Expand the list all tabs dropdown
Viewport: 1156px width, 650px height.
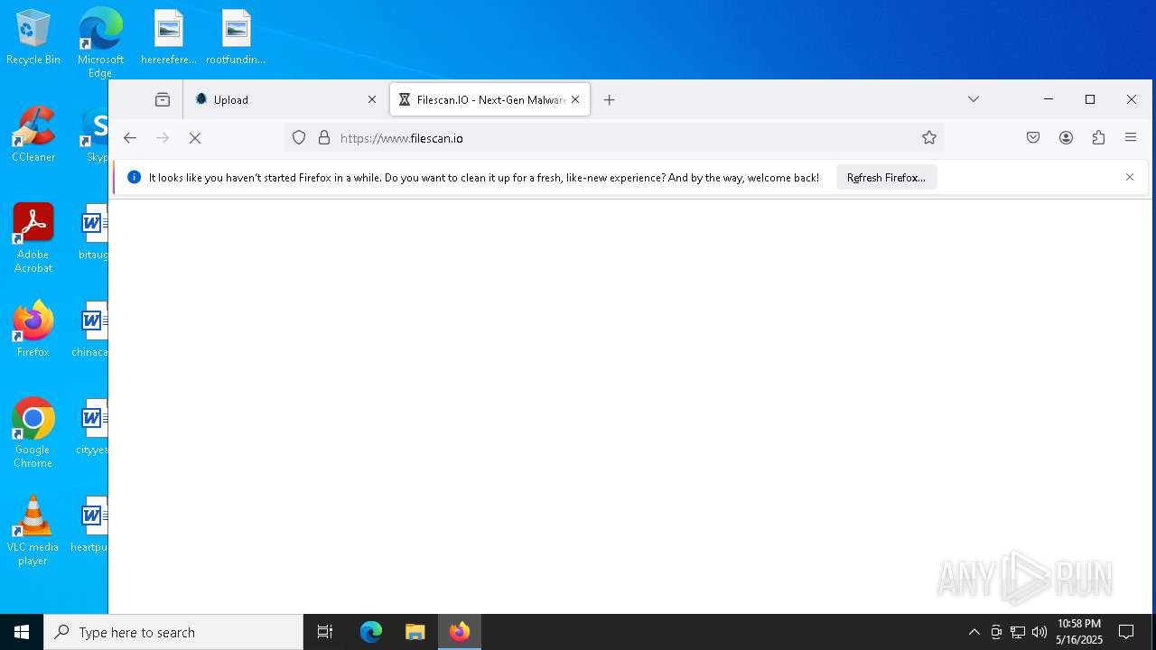pyautogui.click(x=974, y=99)
